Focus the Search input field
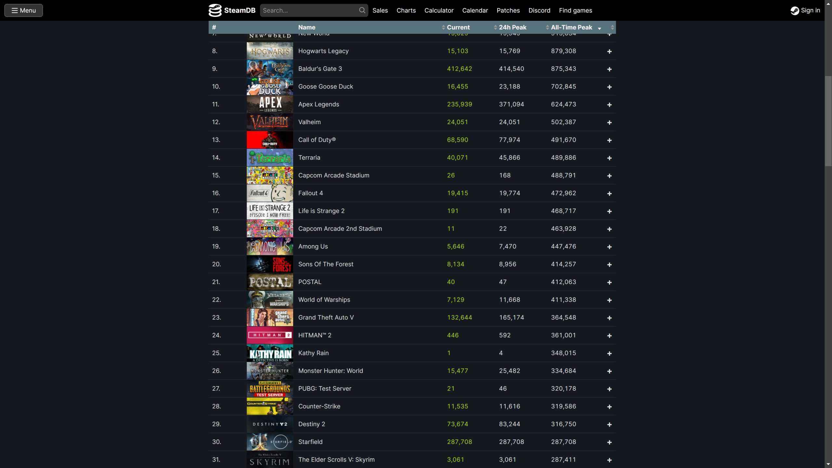This screenshot has height=468, width=832. 309,10
